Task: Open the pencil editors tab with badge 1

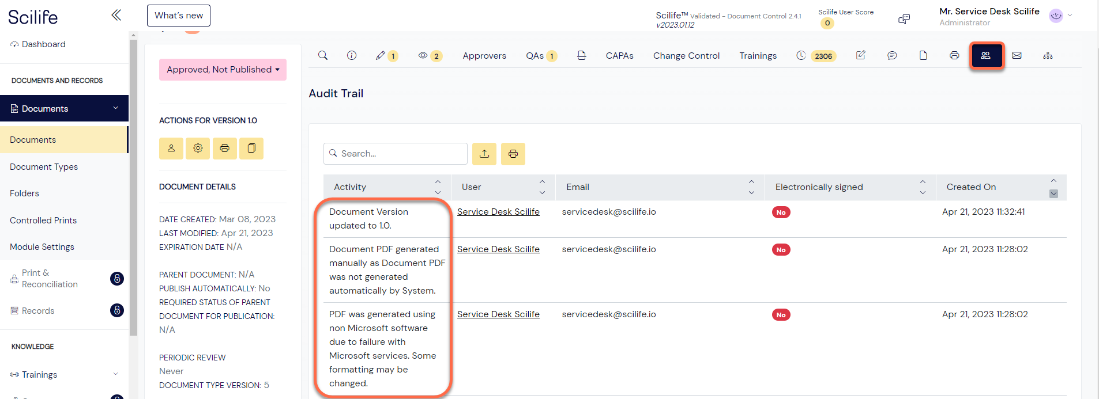Action: (x=386, y=56)
